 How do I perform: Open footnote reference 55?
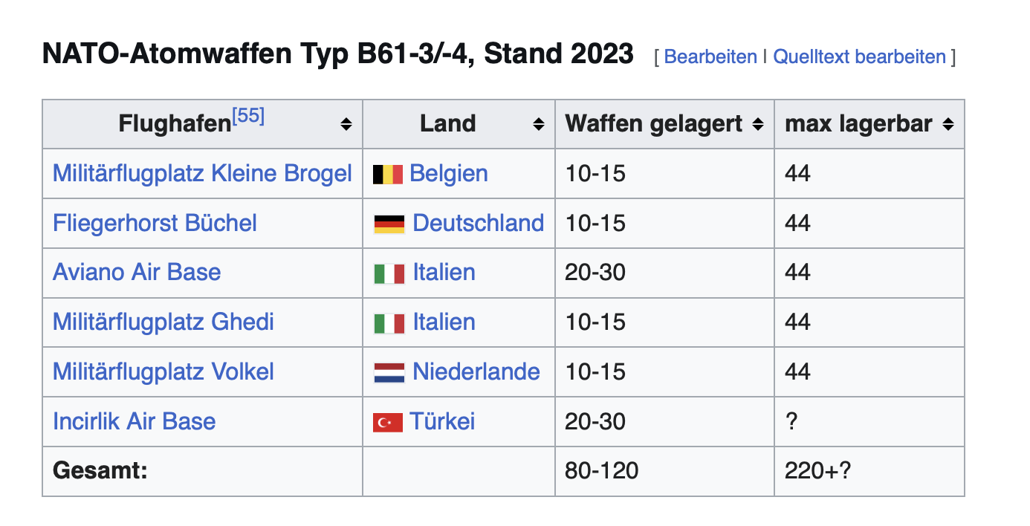click(x=248, y=117)
